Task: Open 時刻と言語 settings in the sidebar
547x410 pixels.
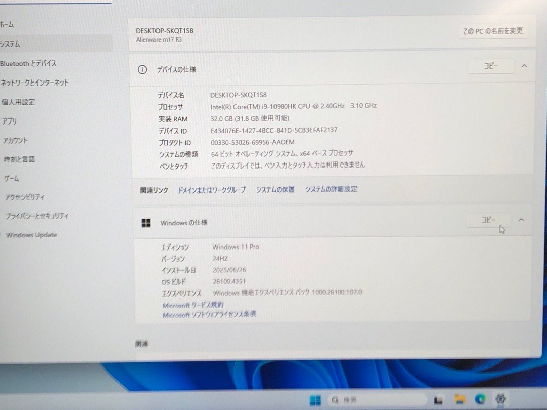Action: [x=19, y=159]
